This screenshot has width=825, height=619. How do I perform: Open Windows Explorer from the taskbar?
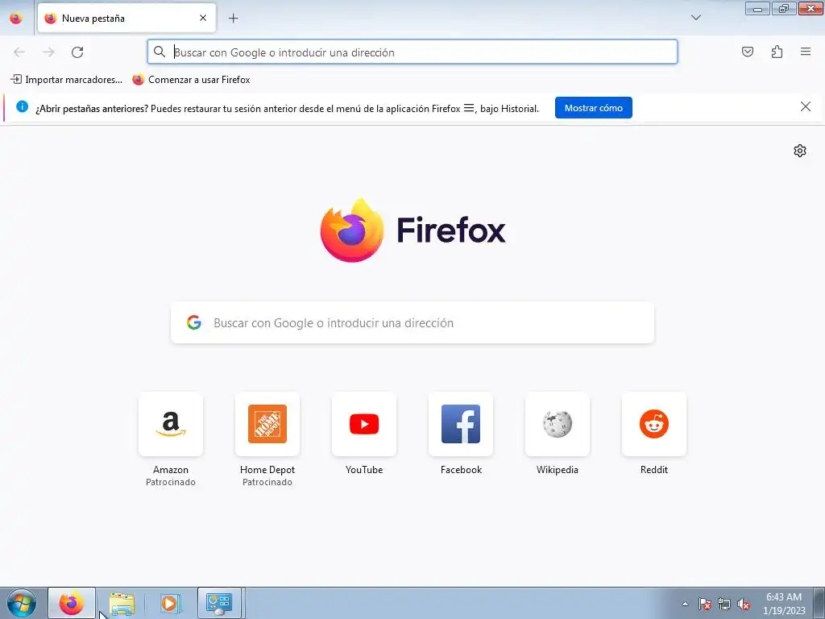pyautogui.click(x=122, y=603)
